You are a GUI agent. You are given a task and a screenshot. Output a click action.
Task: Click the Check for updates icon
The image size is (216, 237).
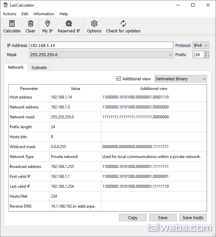tap(123, 24)
